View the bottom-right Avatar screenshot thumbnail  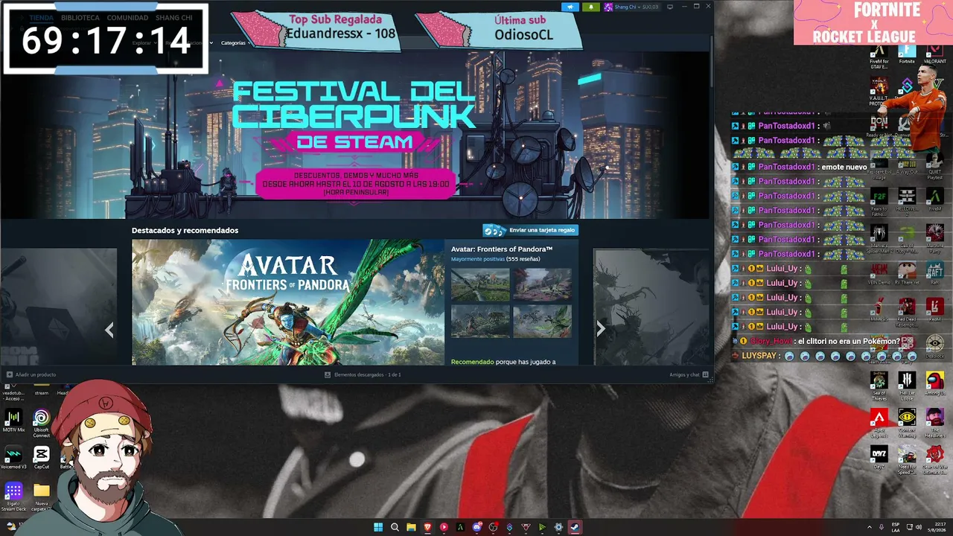pos(542,321)
